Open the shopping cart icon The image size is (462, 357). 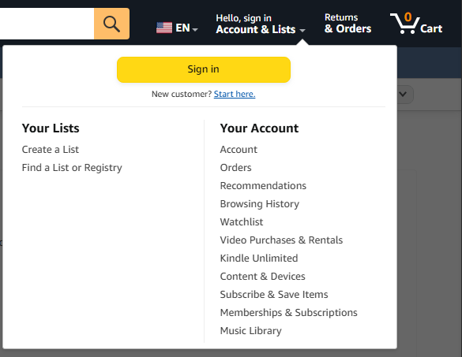(x=405, y=24)
